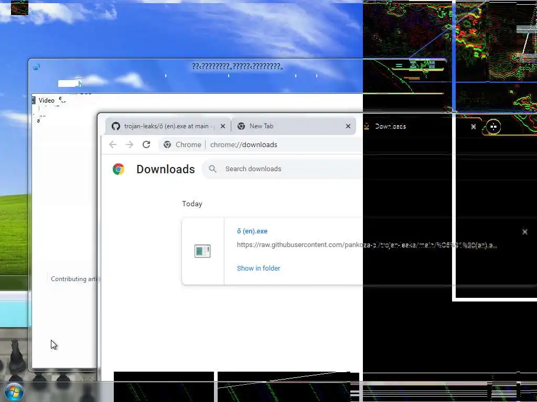The width and height of the screenshot is (537, 402).
Task: Click the search magnifier icon
Action: 213,169
